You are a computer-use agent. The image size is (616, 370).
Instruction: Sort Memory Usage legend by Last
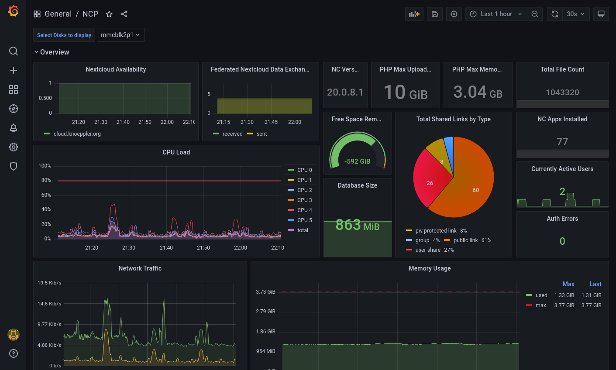pos(595,284)
